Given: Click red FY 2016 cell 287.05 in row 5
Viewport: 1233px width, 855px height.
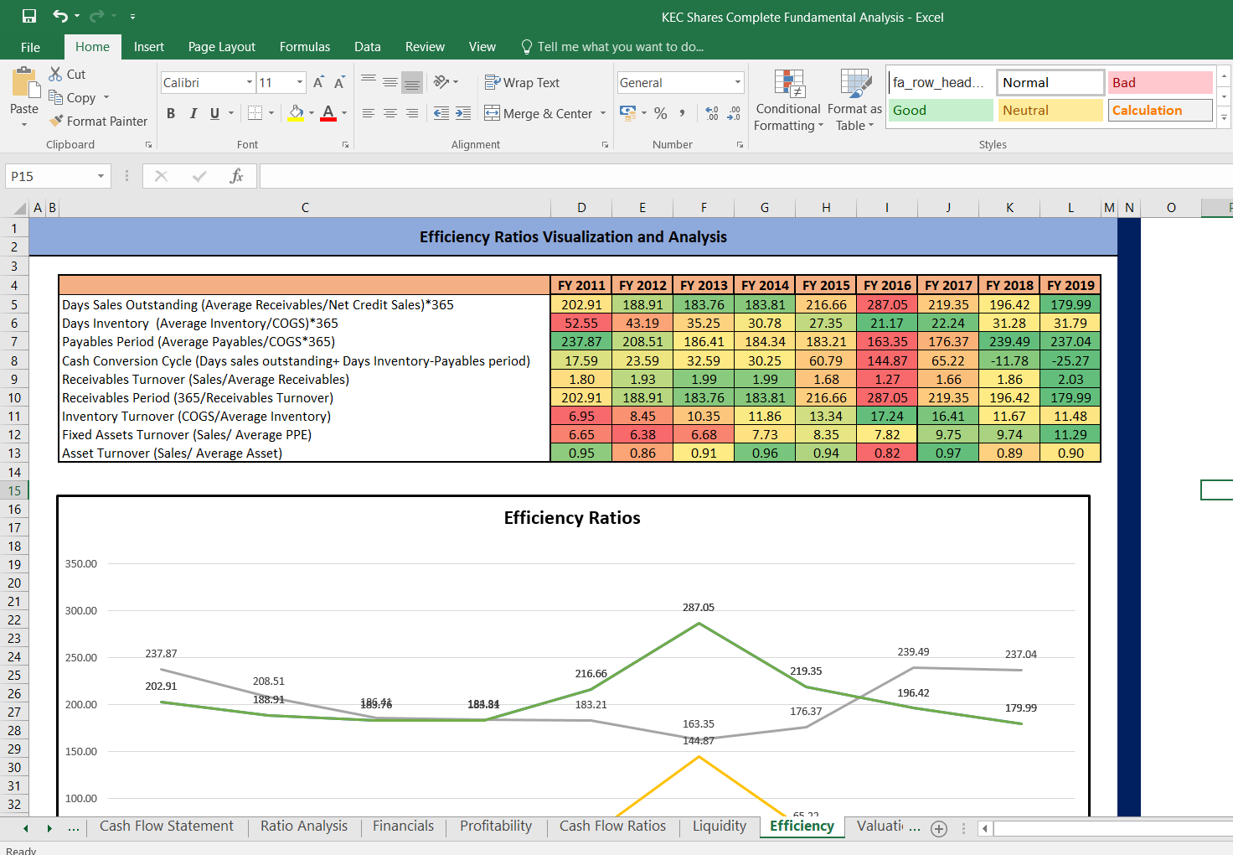Looking at the screenshot, I should pyautogui.click(x=887, y=305).
